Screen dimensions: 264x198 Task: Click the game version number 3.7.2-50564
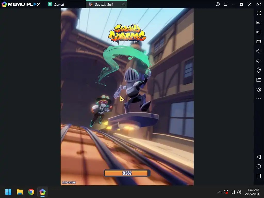69,183
